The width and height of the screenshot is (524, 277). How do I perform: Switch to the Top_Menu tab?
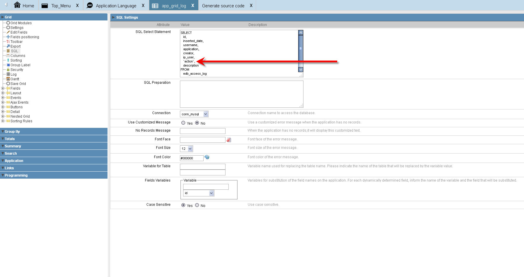tap(61, 5)
